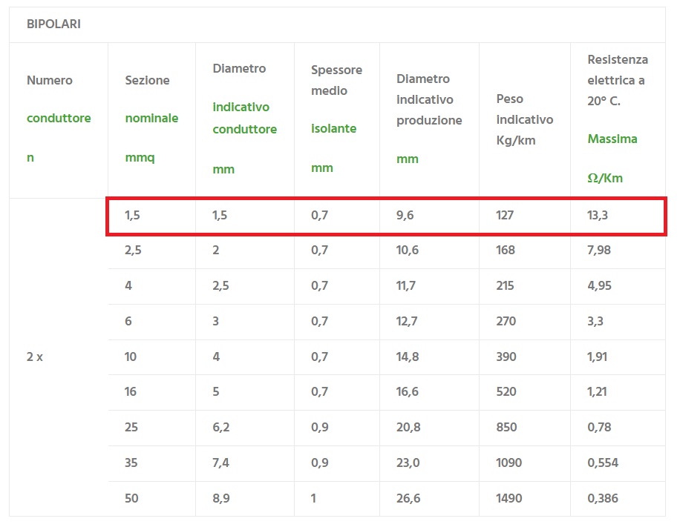Viewport: 680px width, 527px height.
Task: Click the 0,386 resistance value
Action: (603, 499)
